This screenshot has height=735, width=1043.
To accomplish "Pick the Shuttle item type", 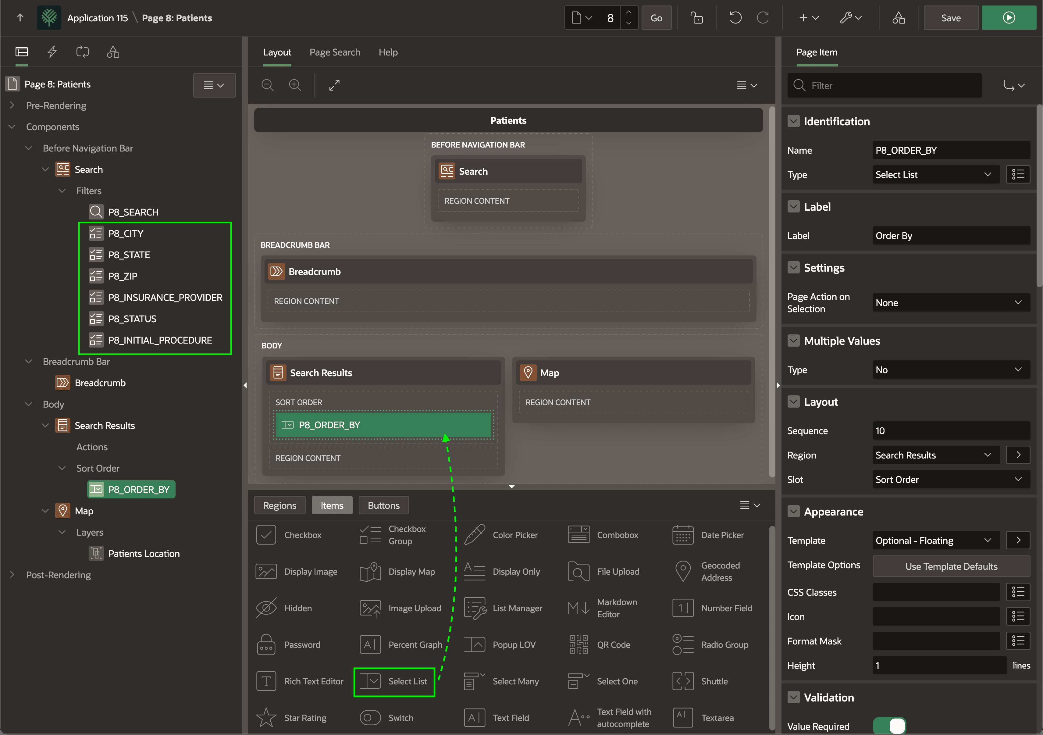I will (x=700, y=681).
